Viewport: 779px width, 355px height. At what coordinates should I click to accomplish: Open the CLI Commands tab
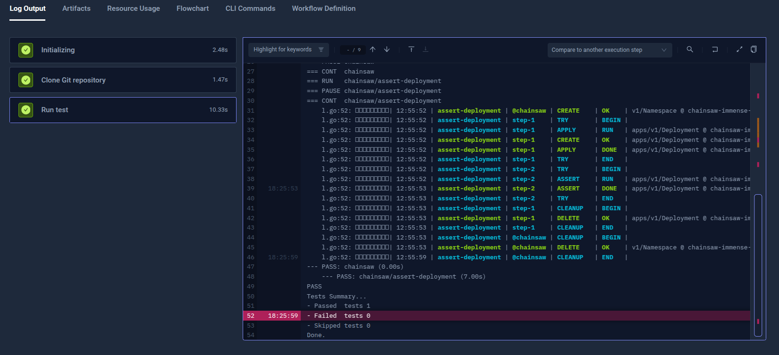pyautogui.click(x=250, y=8)
